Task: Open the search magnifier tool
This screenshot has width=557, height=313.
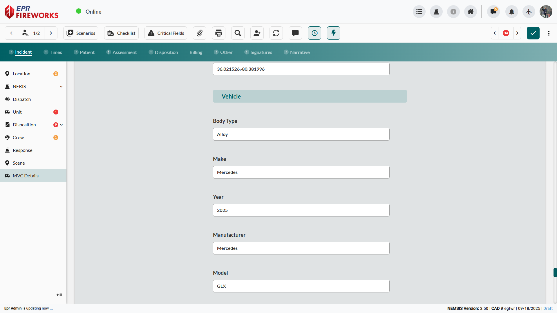Action: [x=238, y=33]
